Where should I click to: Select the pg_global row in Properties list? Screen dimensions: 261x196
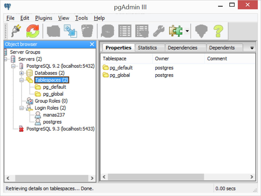click(x=178, y=75)
